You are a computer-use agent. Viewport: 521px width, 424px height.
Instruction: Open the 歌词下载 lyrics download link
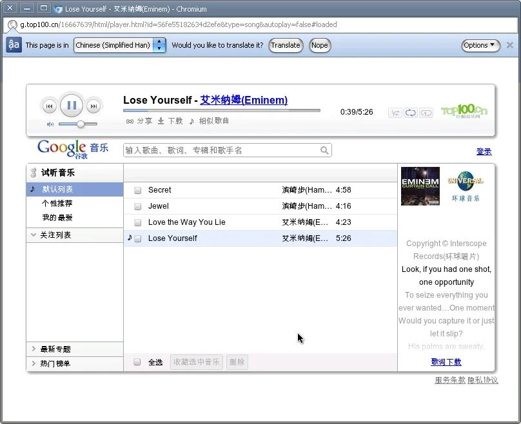click(446, 362)
